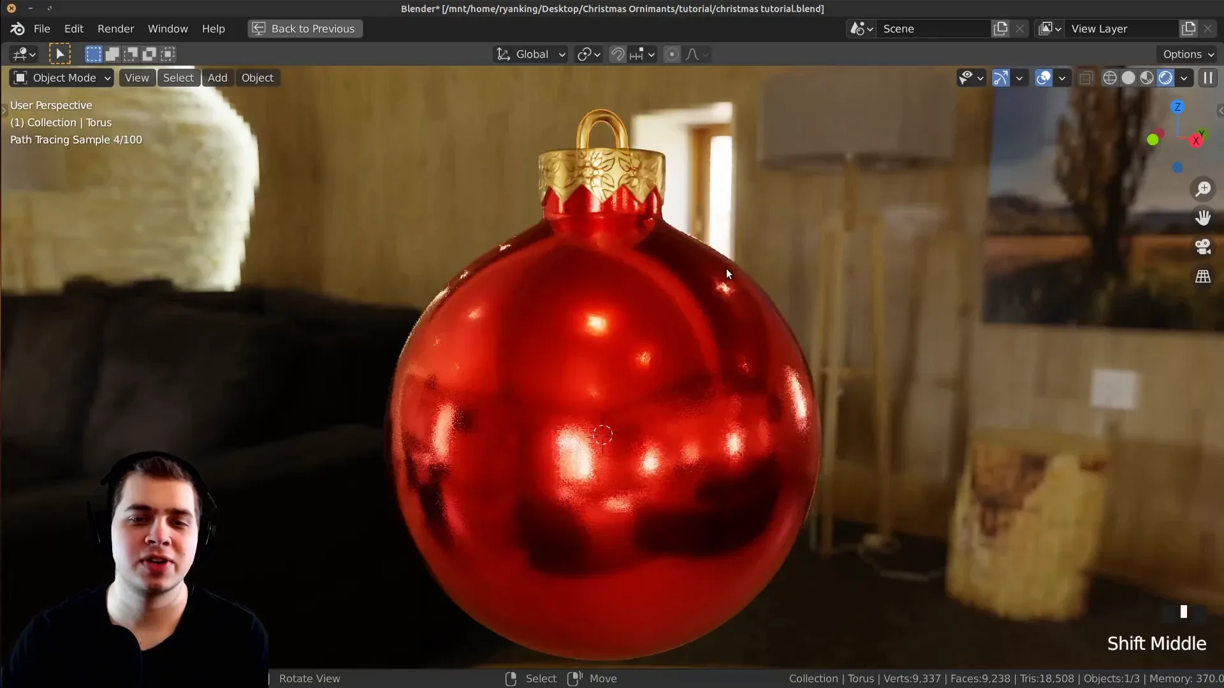Click the Object Mode dropdown
This screenshot has width=1224, height=688.
point(60,77)
